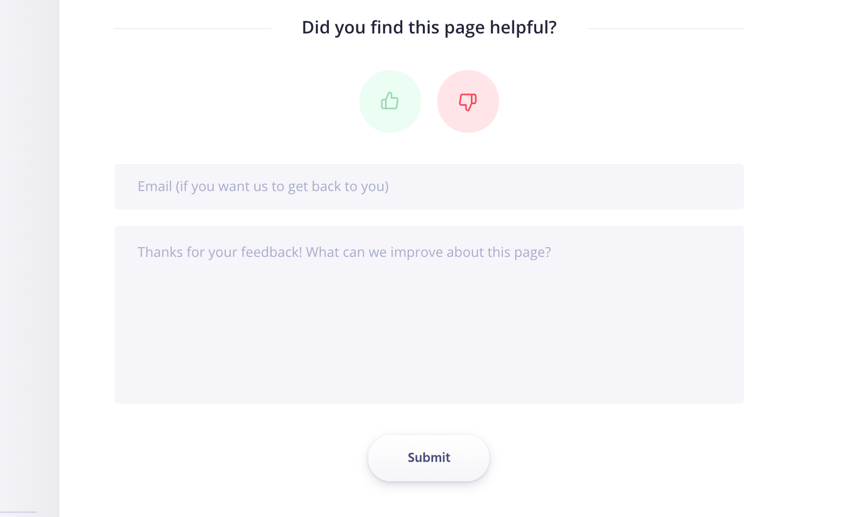Click the 'Did you find this page helpful?' heading
The width and height of the screenshot is (864, 517).
[429, 28]
